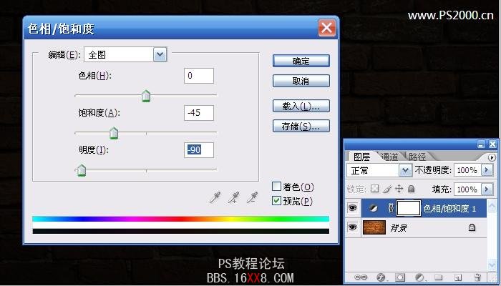Click the 确定 OK button
This screenshot has height=286, width=501.
tap(301, 61)
